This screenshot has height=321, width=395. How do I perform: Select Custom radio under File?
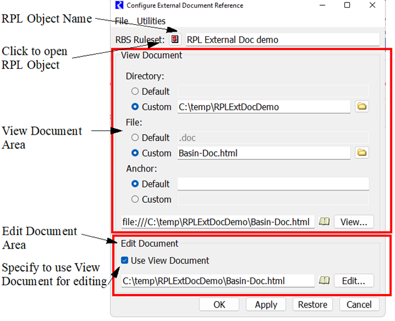(135, 153)
